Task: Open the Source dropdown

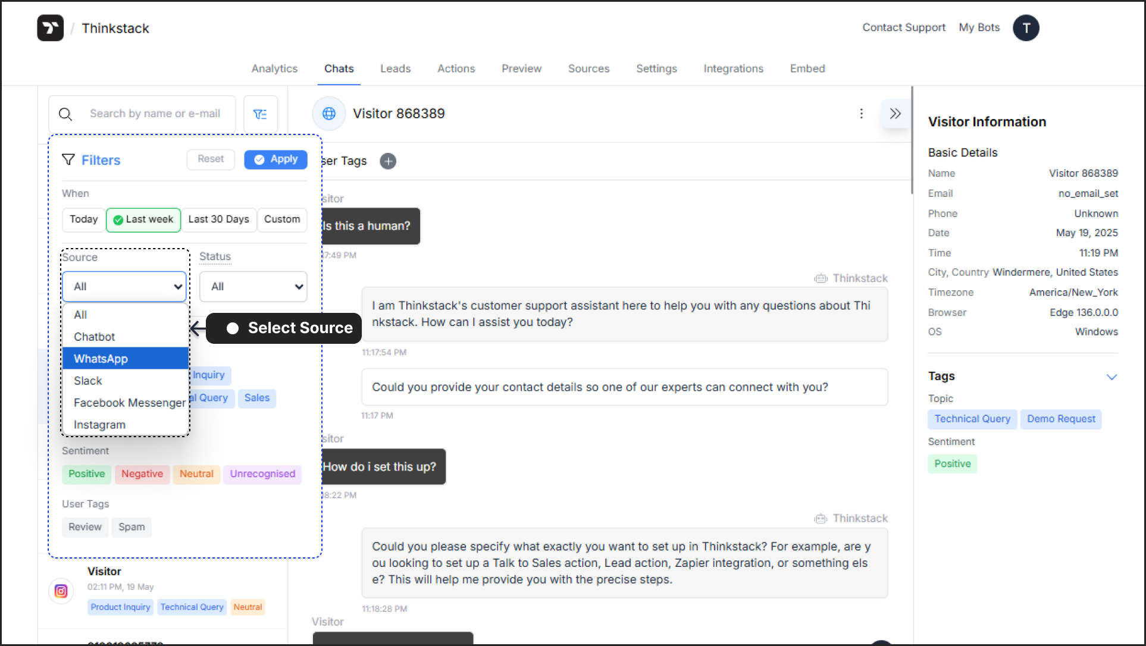Action: tap(124, 287)
